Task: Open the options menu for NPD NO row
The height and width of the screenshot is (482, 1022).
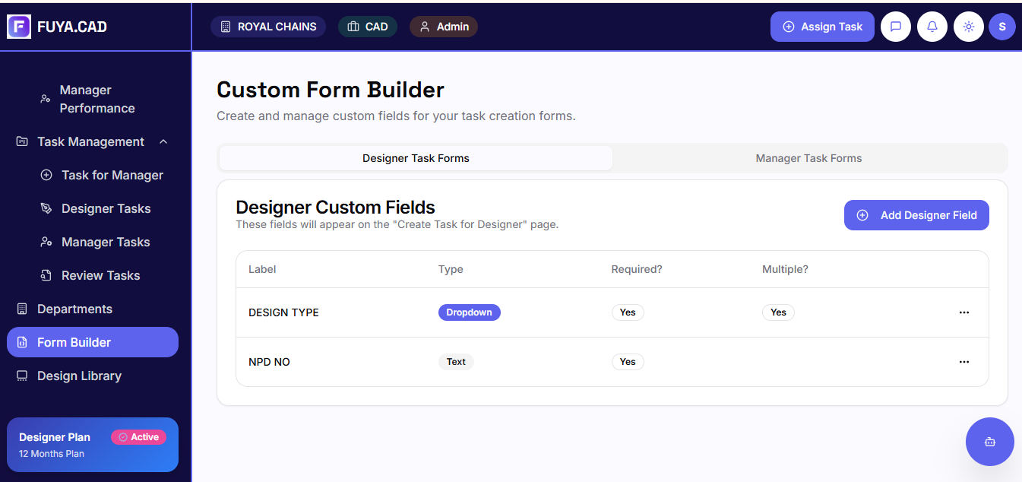Action: 964,362
